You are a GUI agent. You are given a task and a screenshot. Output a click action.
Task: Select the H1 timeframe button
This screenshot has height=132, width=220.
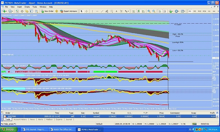pos(209,11)
